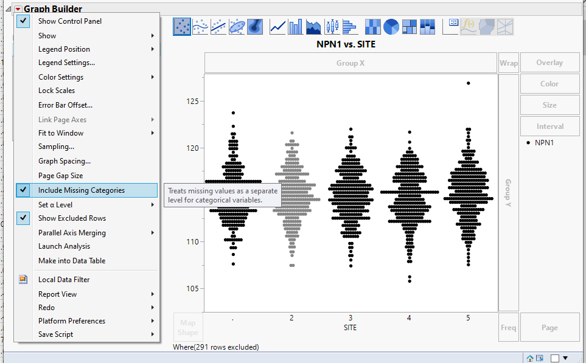This screenshot has height=363, width=586.
Task: Open Graph Spacing dialog
Action: pos(65,161)
